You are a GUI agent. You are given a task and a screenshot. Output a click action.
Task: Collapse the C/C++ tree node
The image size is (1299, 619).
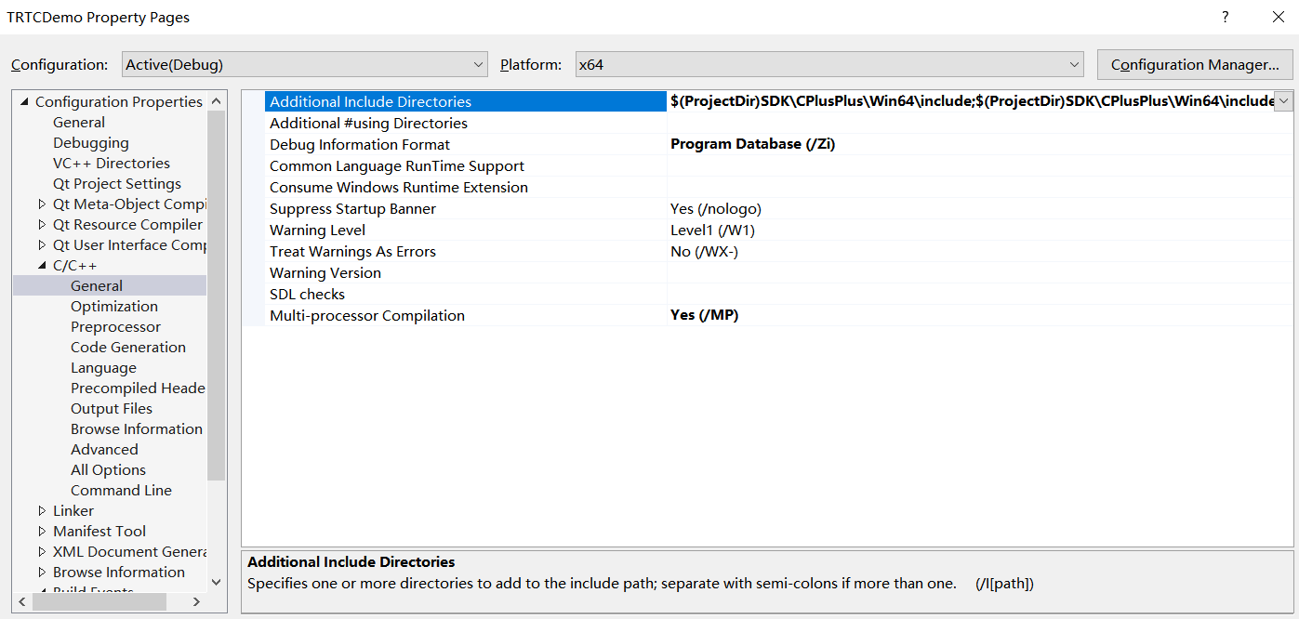click(42, 266)
